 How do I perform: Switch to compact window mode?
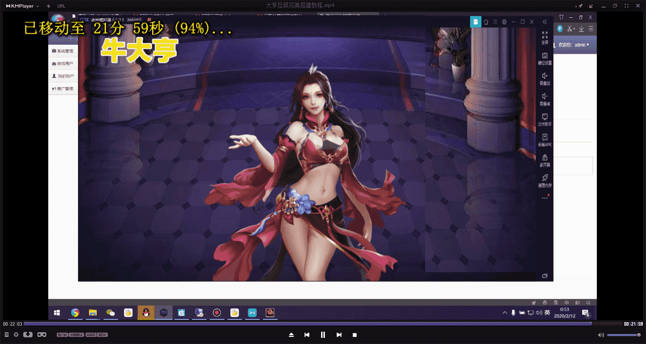point(592,6)
